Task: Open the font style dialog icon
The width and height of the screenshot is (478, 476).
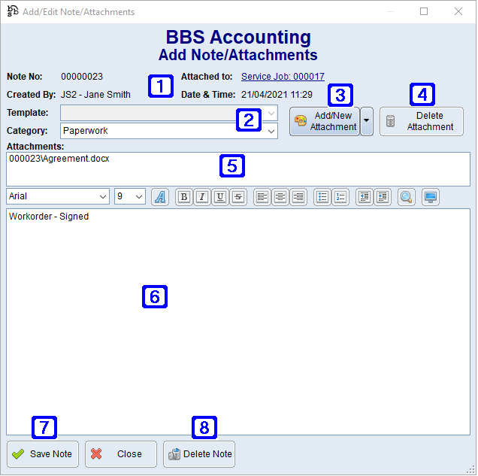Action: coord(160,197)
